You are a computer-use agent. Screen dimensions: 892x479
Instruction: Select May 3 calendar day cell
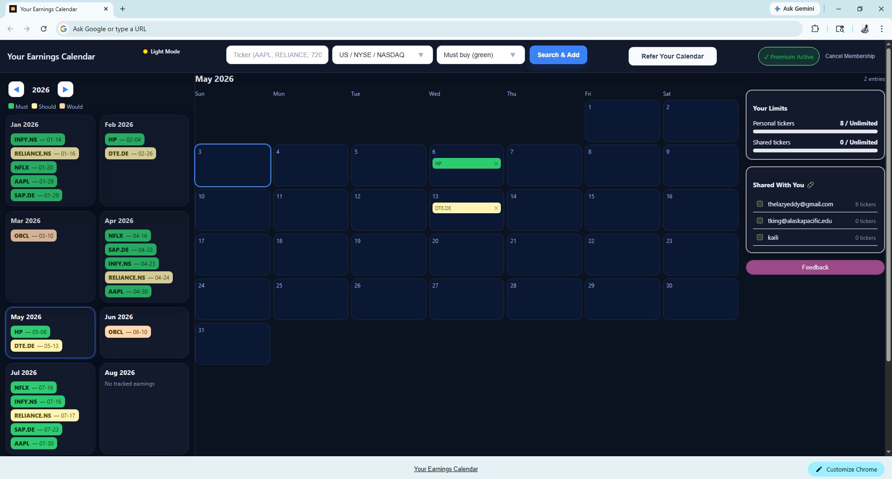pyautogui.click(x=233, y=165)
